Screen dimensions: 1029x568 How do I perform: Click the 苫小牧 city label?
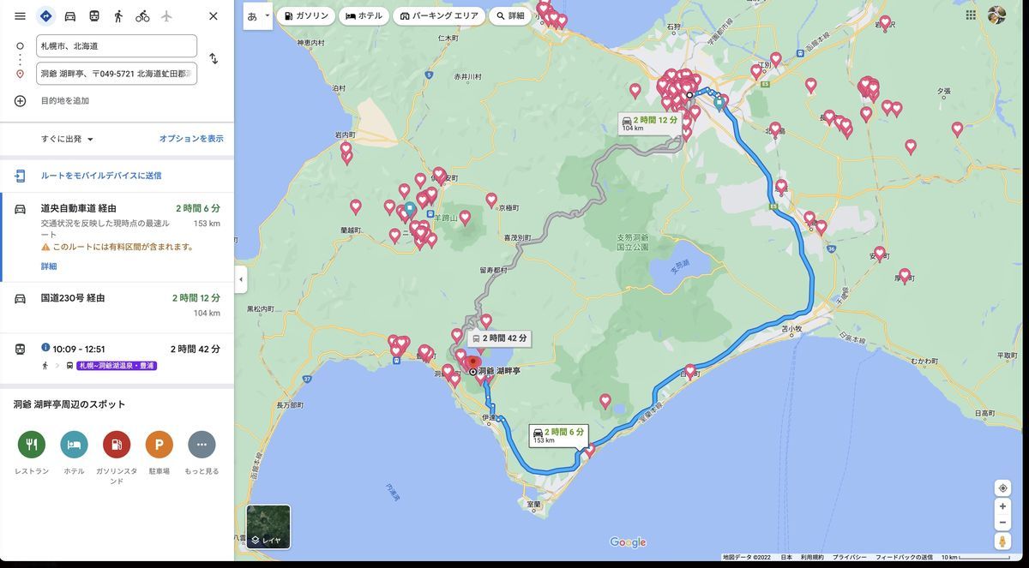point(791,327)
